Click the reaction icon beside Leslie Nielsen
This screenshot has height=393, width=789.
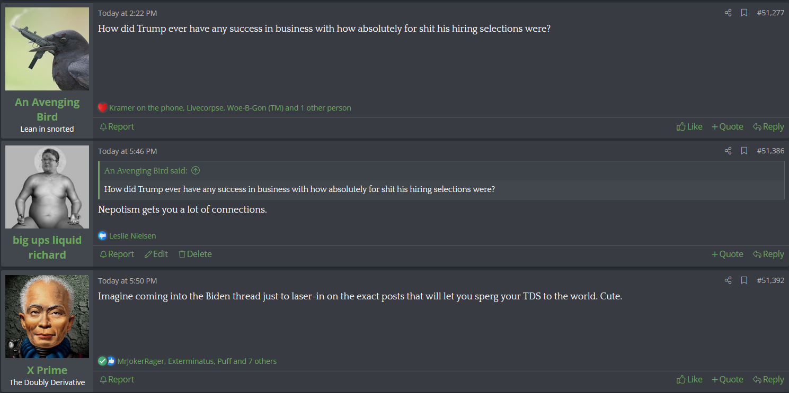click(x=103, y=236)
